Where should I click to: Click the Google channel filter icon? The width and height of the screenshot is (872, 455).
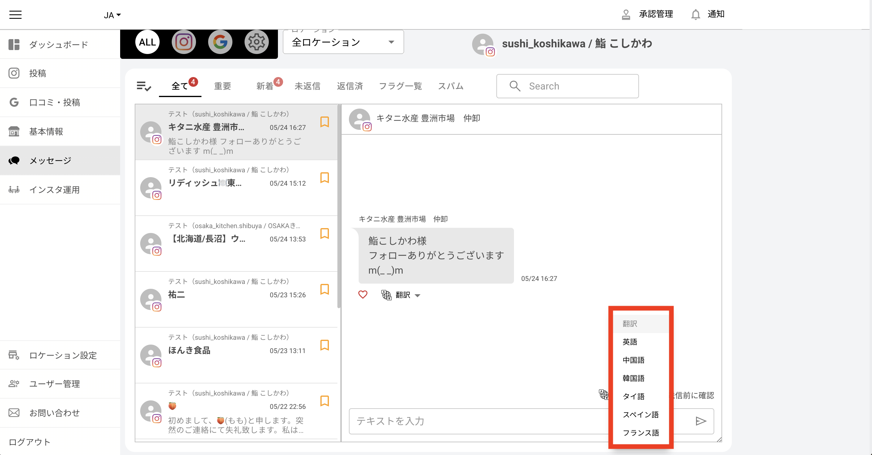point(220,42)
